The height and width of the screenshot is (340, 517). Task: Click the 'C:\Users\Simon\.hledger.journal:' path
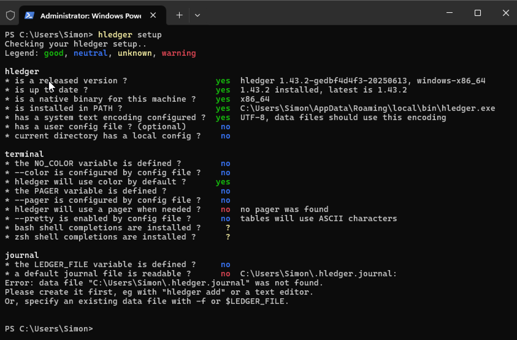[x=319, y=274]
